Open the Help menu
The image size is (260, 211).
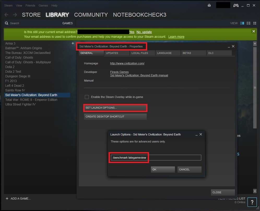(54, 5)
